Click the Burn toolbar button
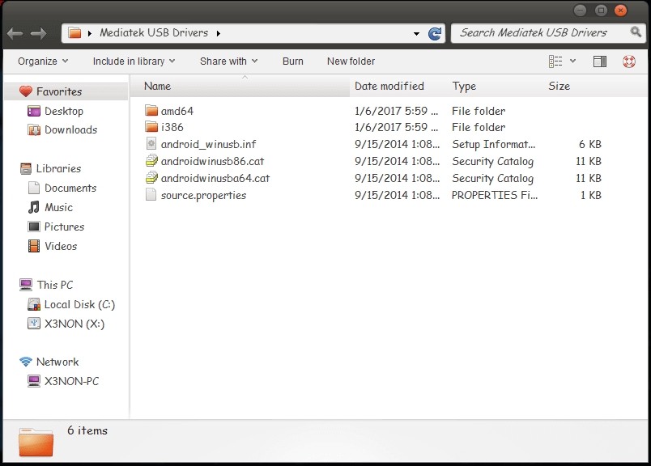The width and height of the screenshot is (651, 466). [x=292, y=61]
